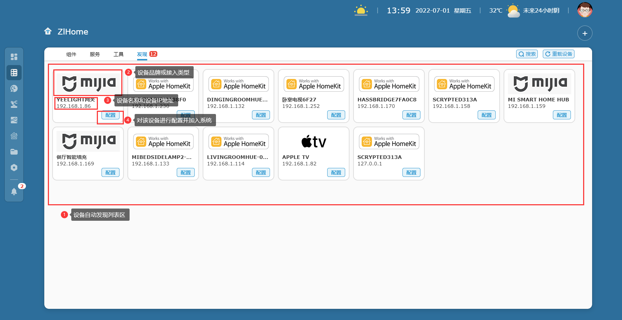
Task: Open the folder icon in sidebar
Action: pos(14,152)
